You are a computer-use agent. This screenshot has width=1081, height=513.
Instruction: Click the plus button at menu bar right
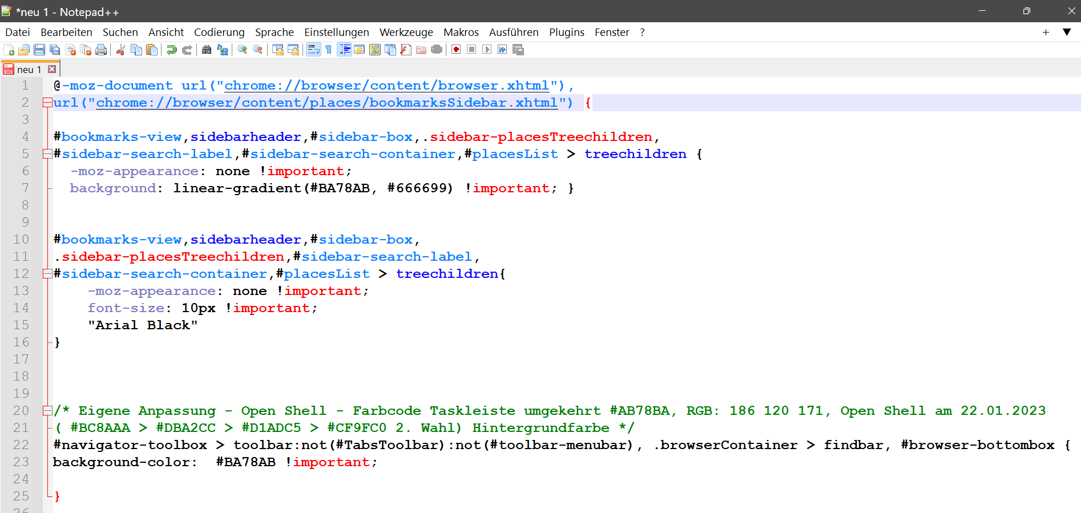1046,33
